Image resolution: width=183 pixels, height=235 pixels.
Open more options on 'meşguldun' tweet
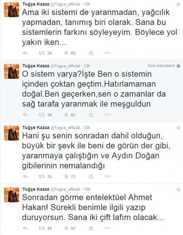pos(107,115)
